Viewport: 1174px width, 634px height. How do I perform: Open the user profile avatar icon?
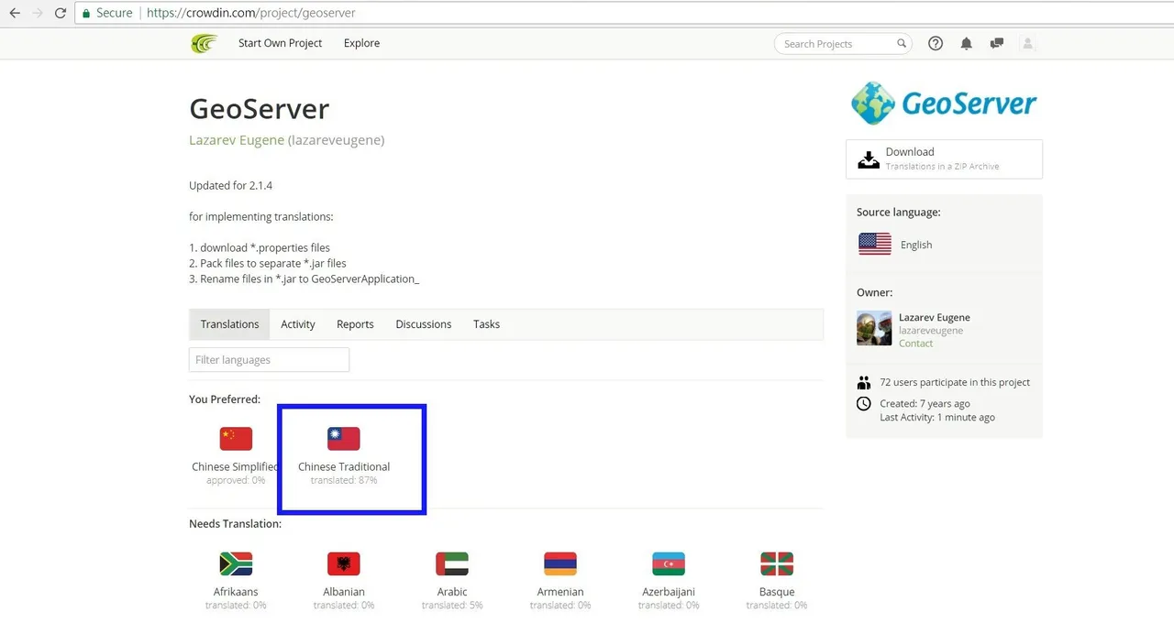coord(1027,43)
